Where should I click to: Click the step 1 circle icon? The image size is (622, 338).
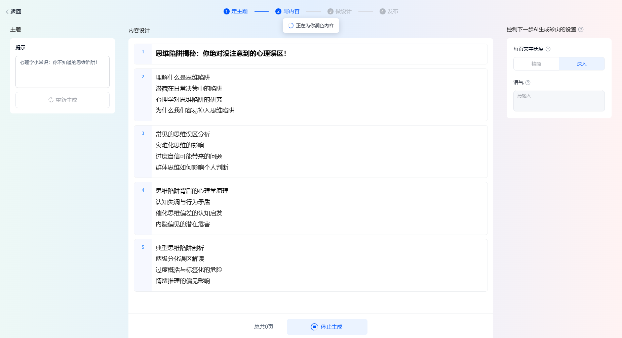pyautogui.click(x=227, y=11)
